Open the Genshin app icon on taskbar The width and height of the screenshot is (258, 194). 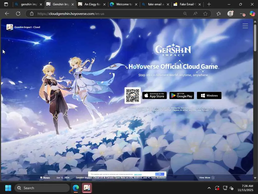[x=87, y=188]
